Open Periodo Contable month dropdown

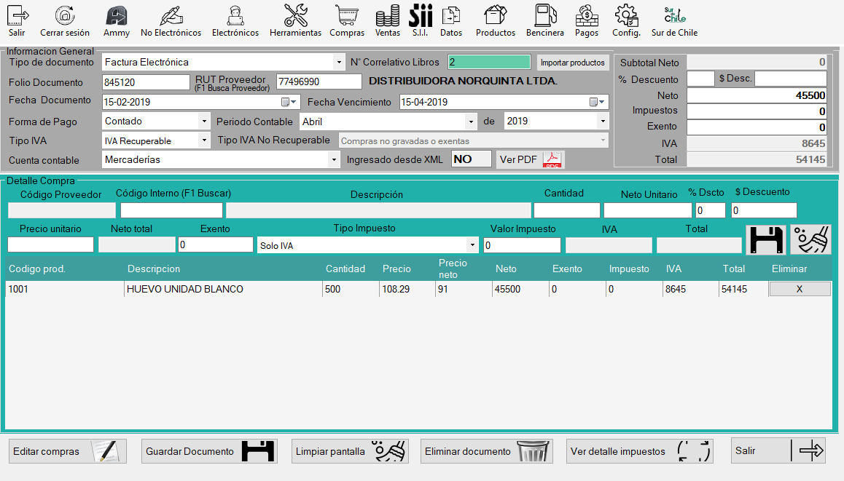coord(471,122)
